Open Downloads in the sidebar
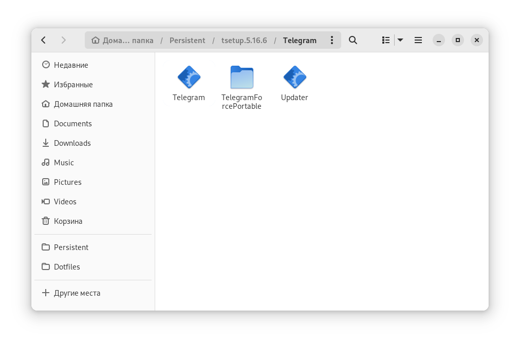This screenshot has height=345, width=520. (x=72, y=143)
